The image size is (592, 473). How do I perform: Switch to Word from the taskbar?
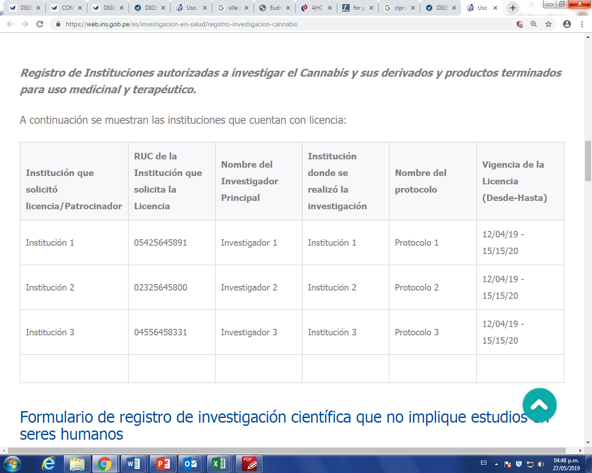click(x=133, y=464)
